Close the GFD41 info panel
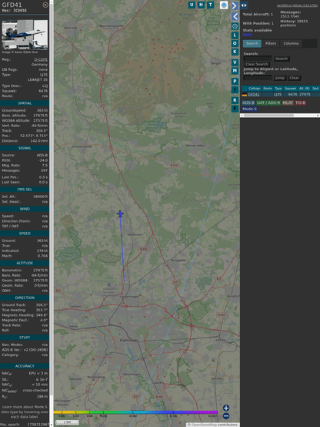The height and width of the screenshot is (427, 320). [45, 5]
